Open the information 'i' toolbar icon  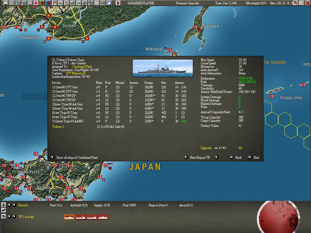30,3
